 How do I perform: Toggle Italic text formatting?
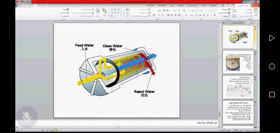point(211,15)
